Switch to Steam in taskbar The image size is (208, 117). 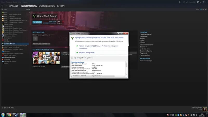(x=16, y=115)
